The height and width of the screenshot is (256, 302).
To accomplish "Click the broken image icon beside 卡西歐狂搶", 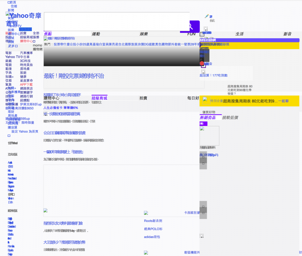I will 146,213.
